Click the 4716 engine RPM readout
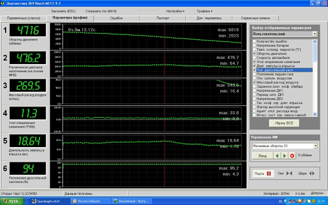Image resolution: width=328 pixels, height=205 pixels. pos(28,30)
